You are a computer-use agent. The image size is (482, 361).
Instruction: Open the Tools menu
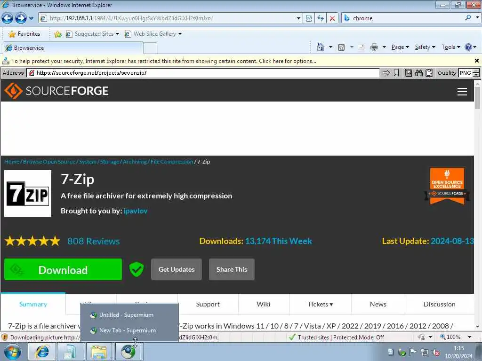point(450,47)
